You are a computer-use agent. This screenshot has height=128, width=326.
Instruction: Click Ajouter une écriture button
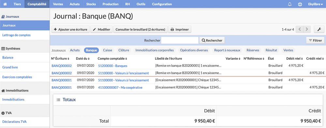[70, 29]
